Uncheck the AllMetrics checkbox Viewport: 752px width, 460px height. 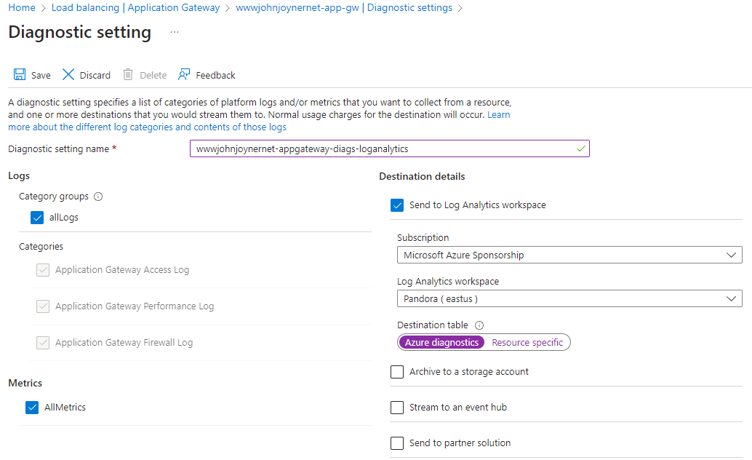pos(32,408)
